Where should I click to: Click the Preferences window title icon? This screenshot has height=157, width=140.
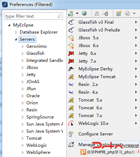(x=5, y=5)
